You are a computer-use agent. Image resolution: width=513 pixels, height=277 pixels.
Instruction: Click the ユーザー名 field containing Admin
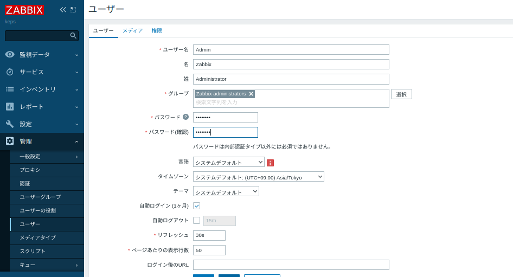291,50
